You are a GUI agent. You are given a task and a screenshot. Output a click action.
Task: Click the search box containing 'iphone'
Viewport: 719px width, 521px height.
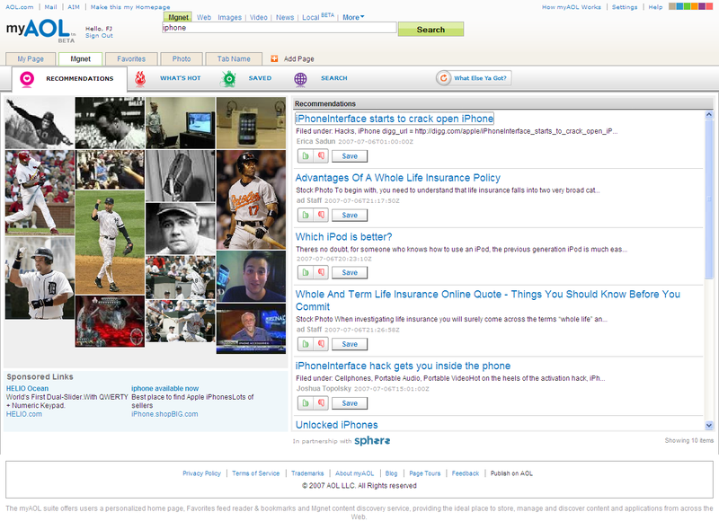click(x=280, y=28)
